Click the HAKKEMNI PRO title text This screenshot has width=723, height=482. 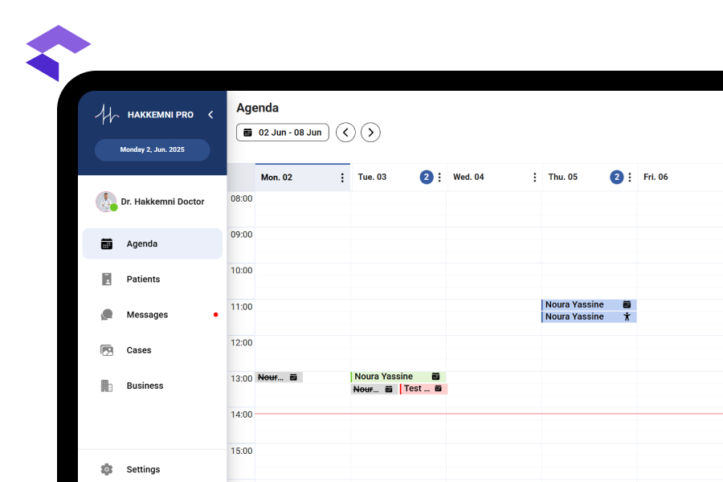(161, 115)
